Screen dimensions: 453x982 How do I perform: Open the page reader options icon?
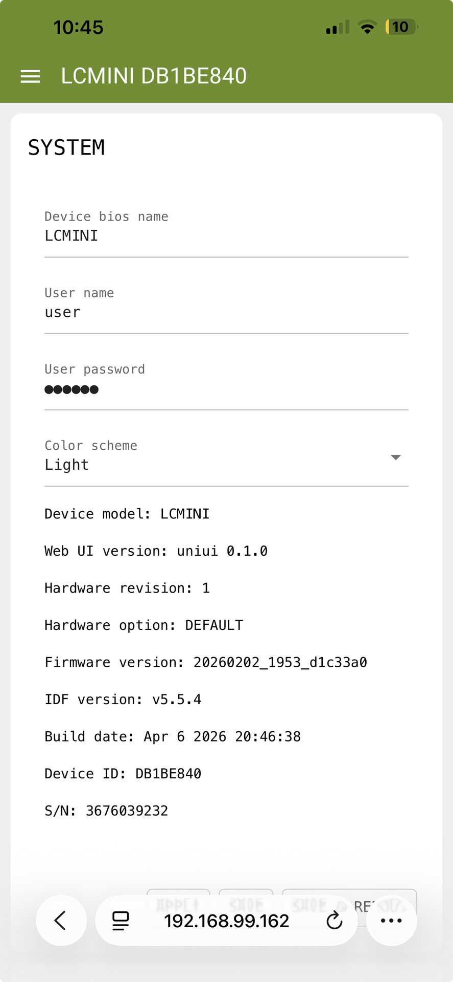point(121,920)
